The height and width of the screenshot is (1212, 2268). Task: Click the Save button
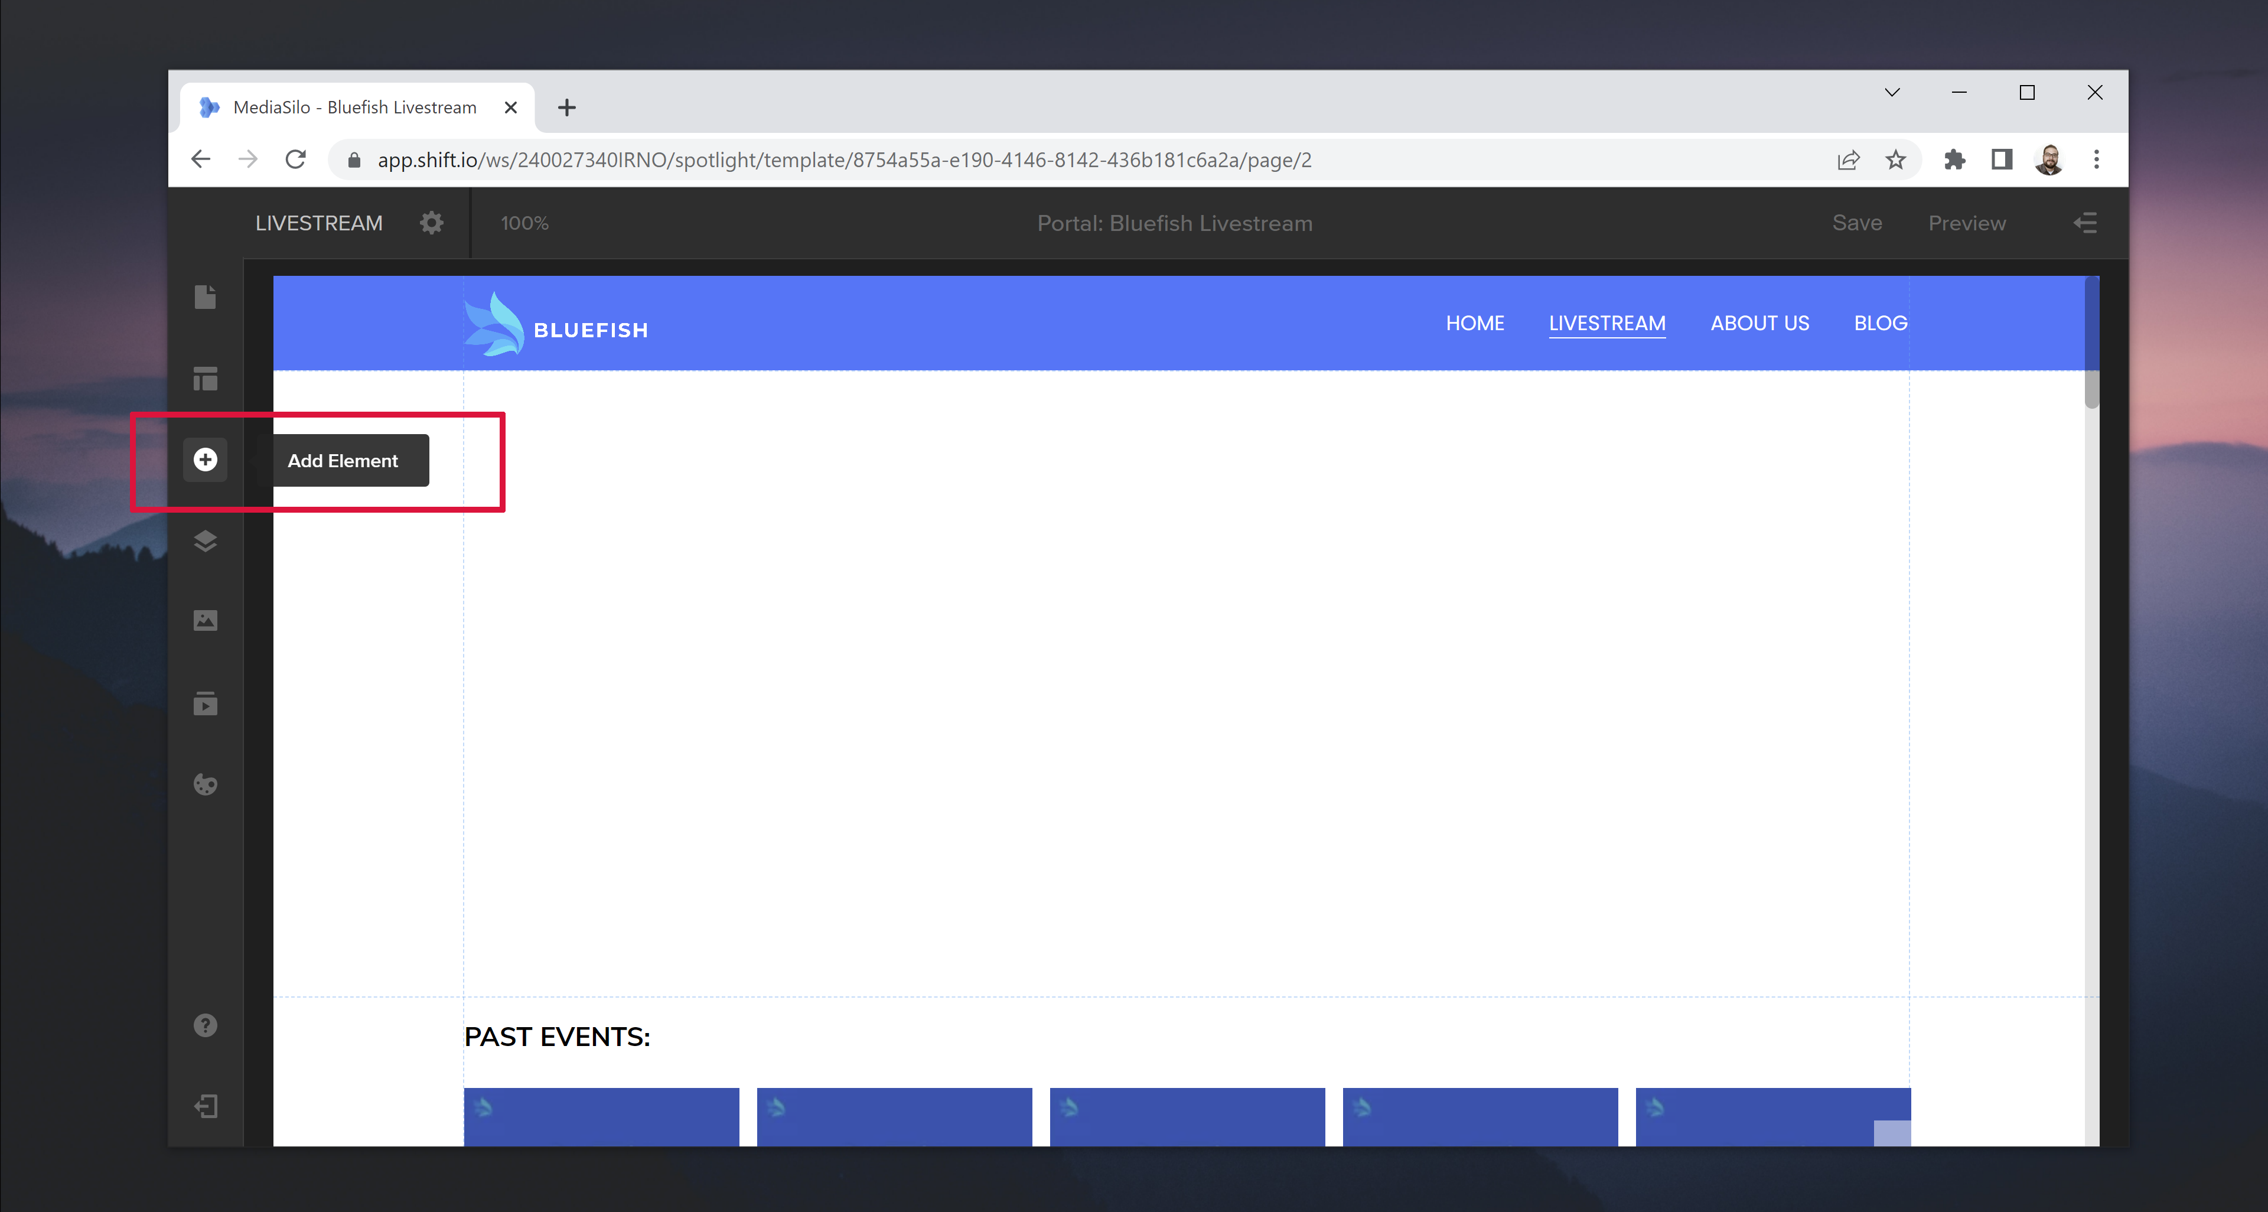click(1857, 223)
